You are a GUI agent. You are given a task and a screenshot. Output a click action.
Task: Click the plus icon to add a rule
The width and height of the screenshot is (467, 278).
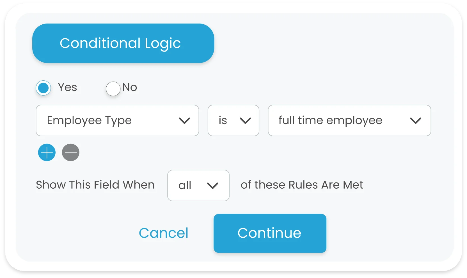tap(47, 152)
